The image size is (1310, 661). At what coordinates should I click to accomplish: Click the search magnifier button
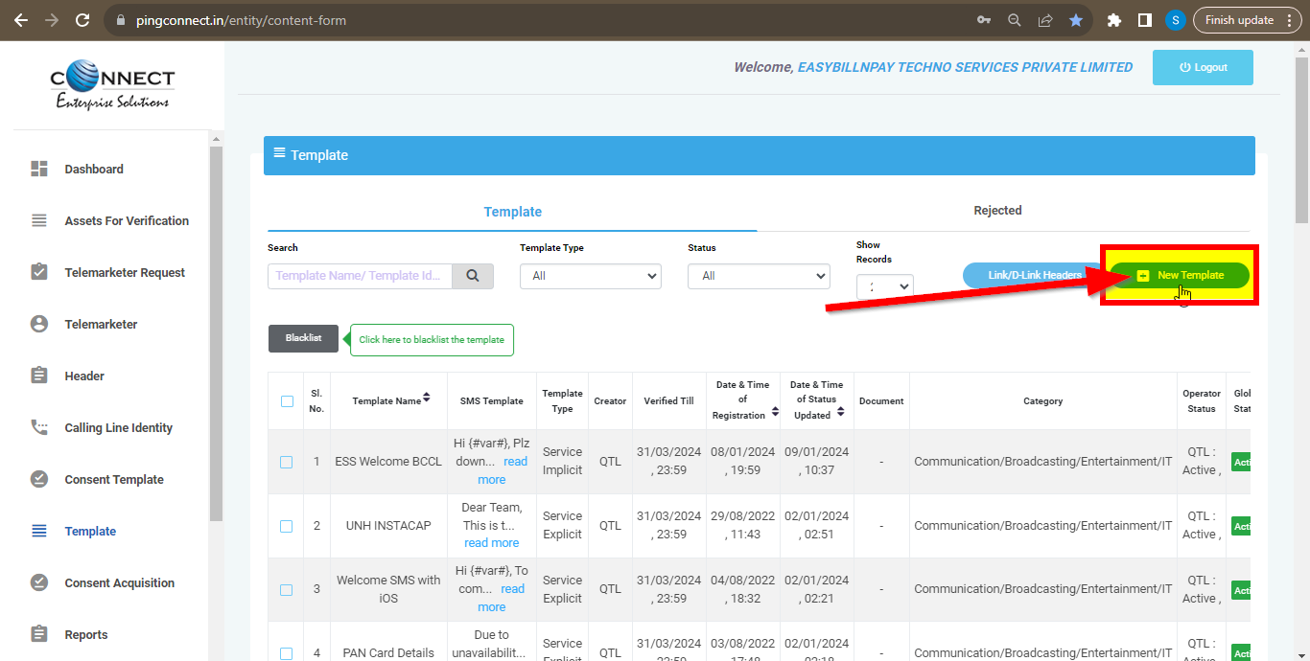tap(473, 276)
